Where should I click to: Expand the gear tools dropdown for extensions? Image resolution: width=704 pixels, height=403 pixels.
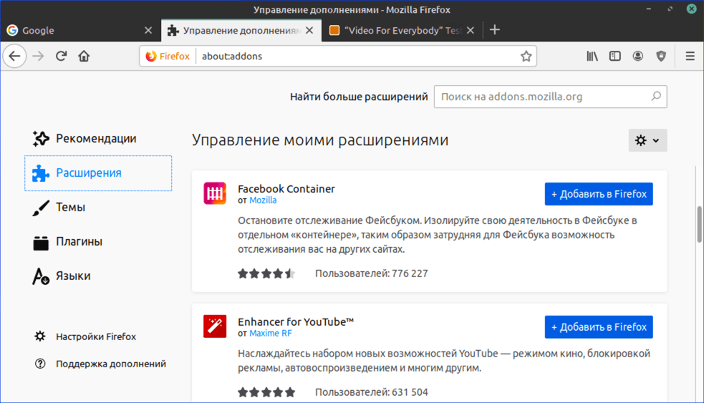pos(647,140)
